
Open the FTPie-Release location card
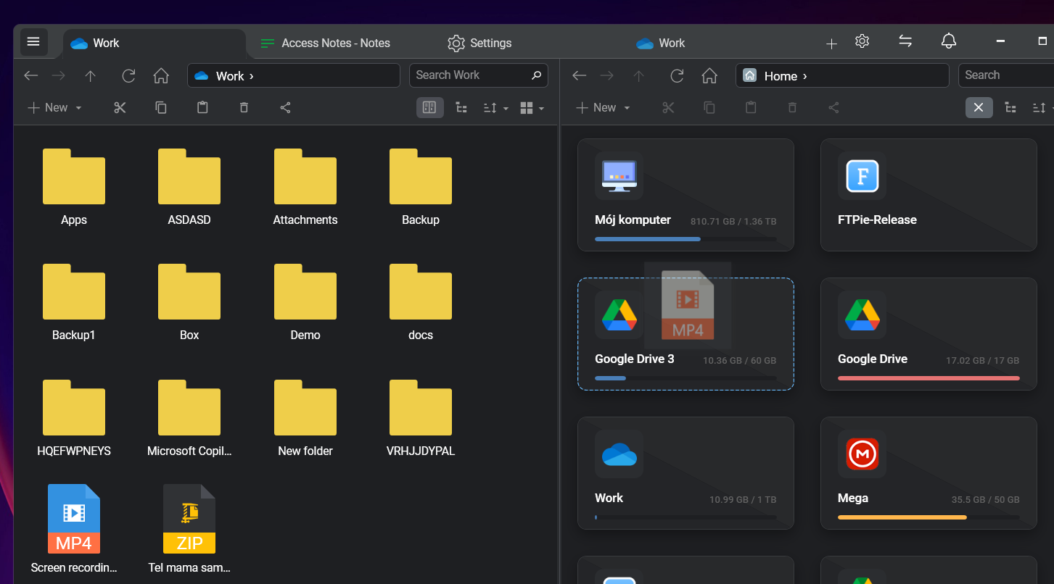[929, 195]
